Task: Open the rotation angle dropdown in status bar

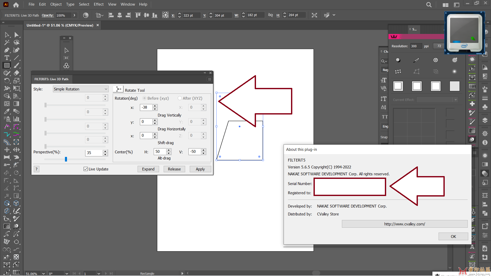Action: click(67, 273)
